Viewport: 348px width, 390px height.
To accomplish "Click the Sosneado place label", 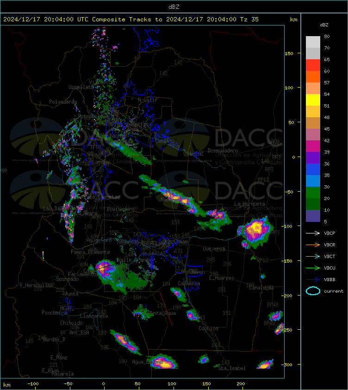I will pyautogui.click(x=67, y=279).
